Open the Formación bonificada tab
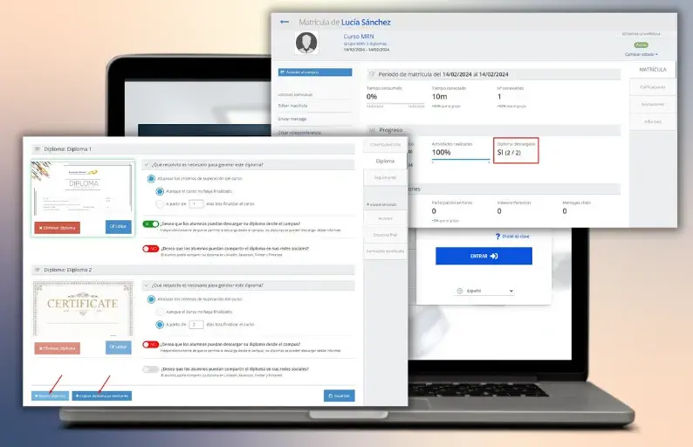Screen dimensions: 693x447 [x=385, y=251]
